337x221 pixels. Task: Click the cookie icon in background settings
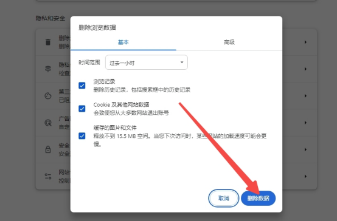pyautogui.click(x=48, y=96)
